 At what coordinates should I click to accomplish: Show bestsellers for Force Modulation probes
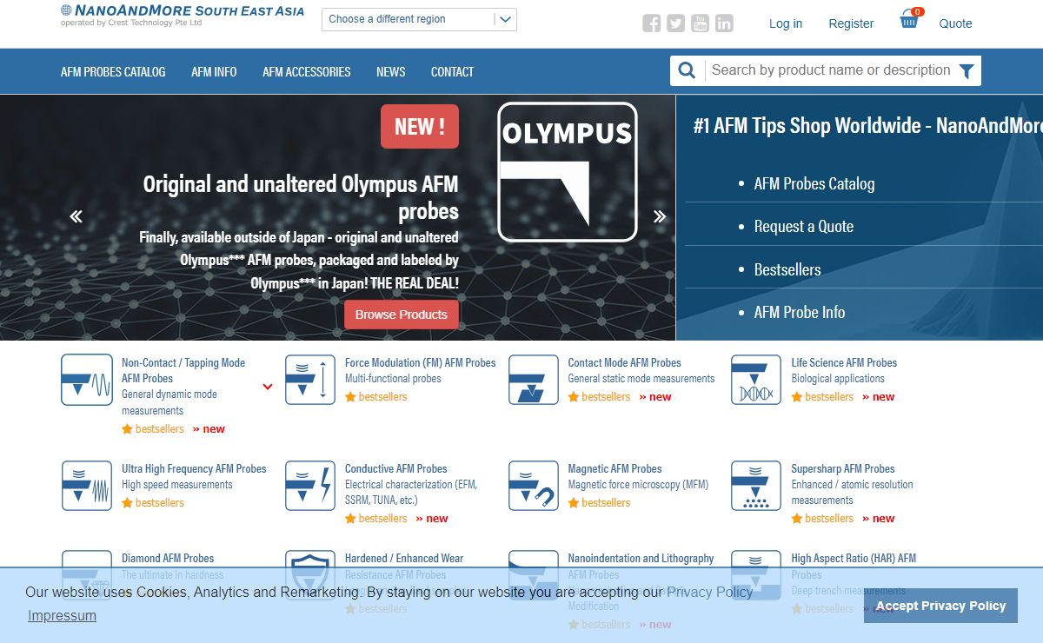(376, 396)
